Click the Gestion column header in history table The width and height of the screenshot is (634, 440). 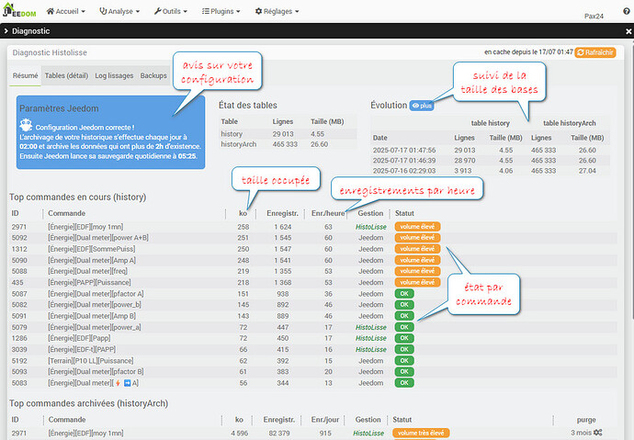pyautogui.click(x=370, y=213)
